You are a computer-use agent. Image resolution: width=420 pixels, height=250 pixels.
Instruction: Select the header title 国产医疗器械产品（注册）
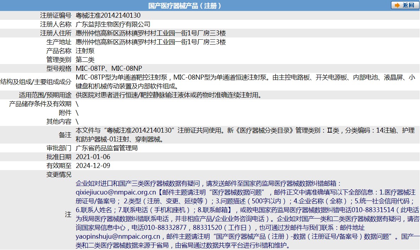coord(185,6)
